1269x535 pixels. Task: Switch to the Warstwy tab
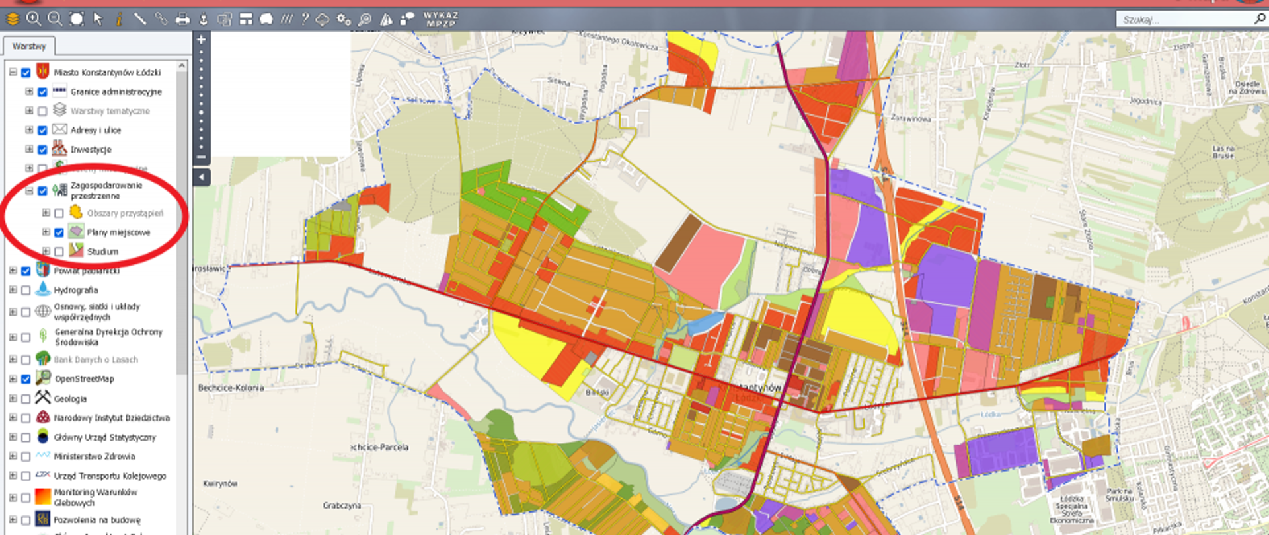pos(29,46)
